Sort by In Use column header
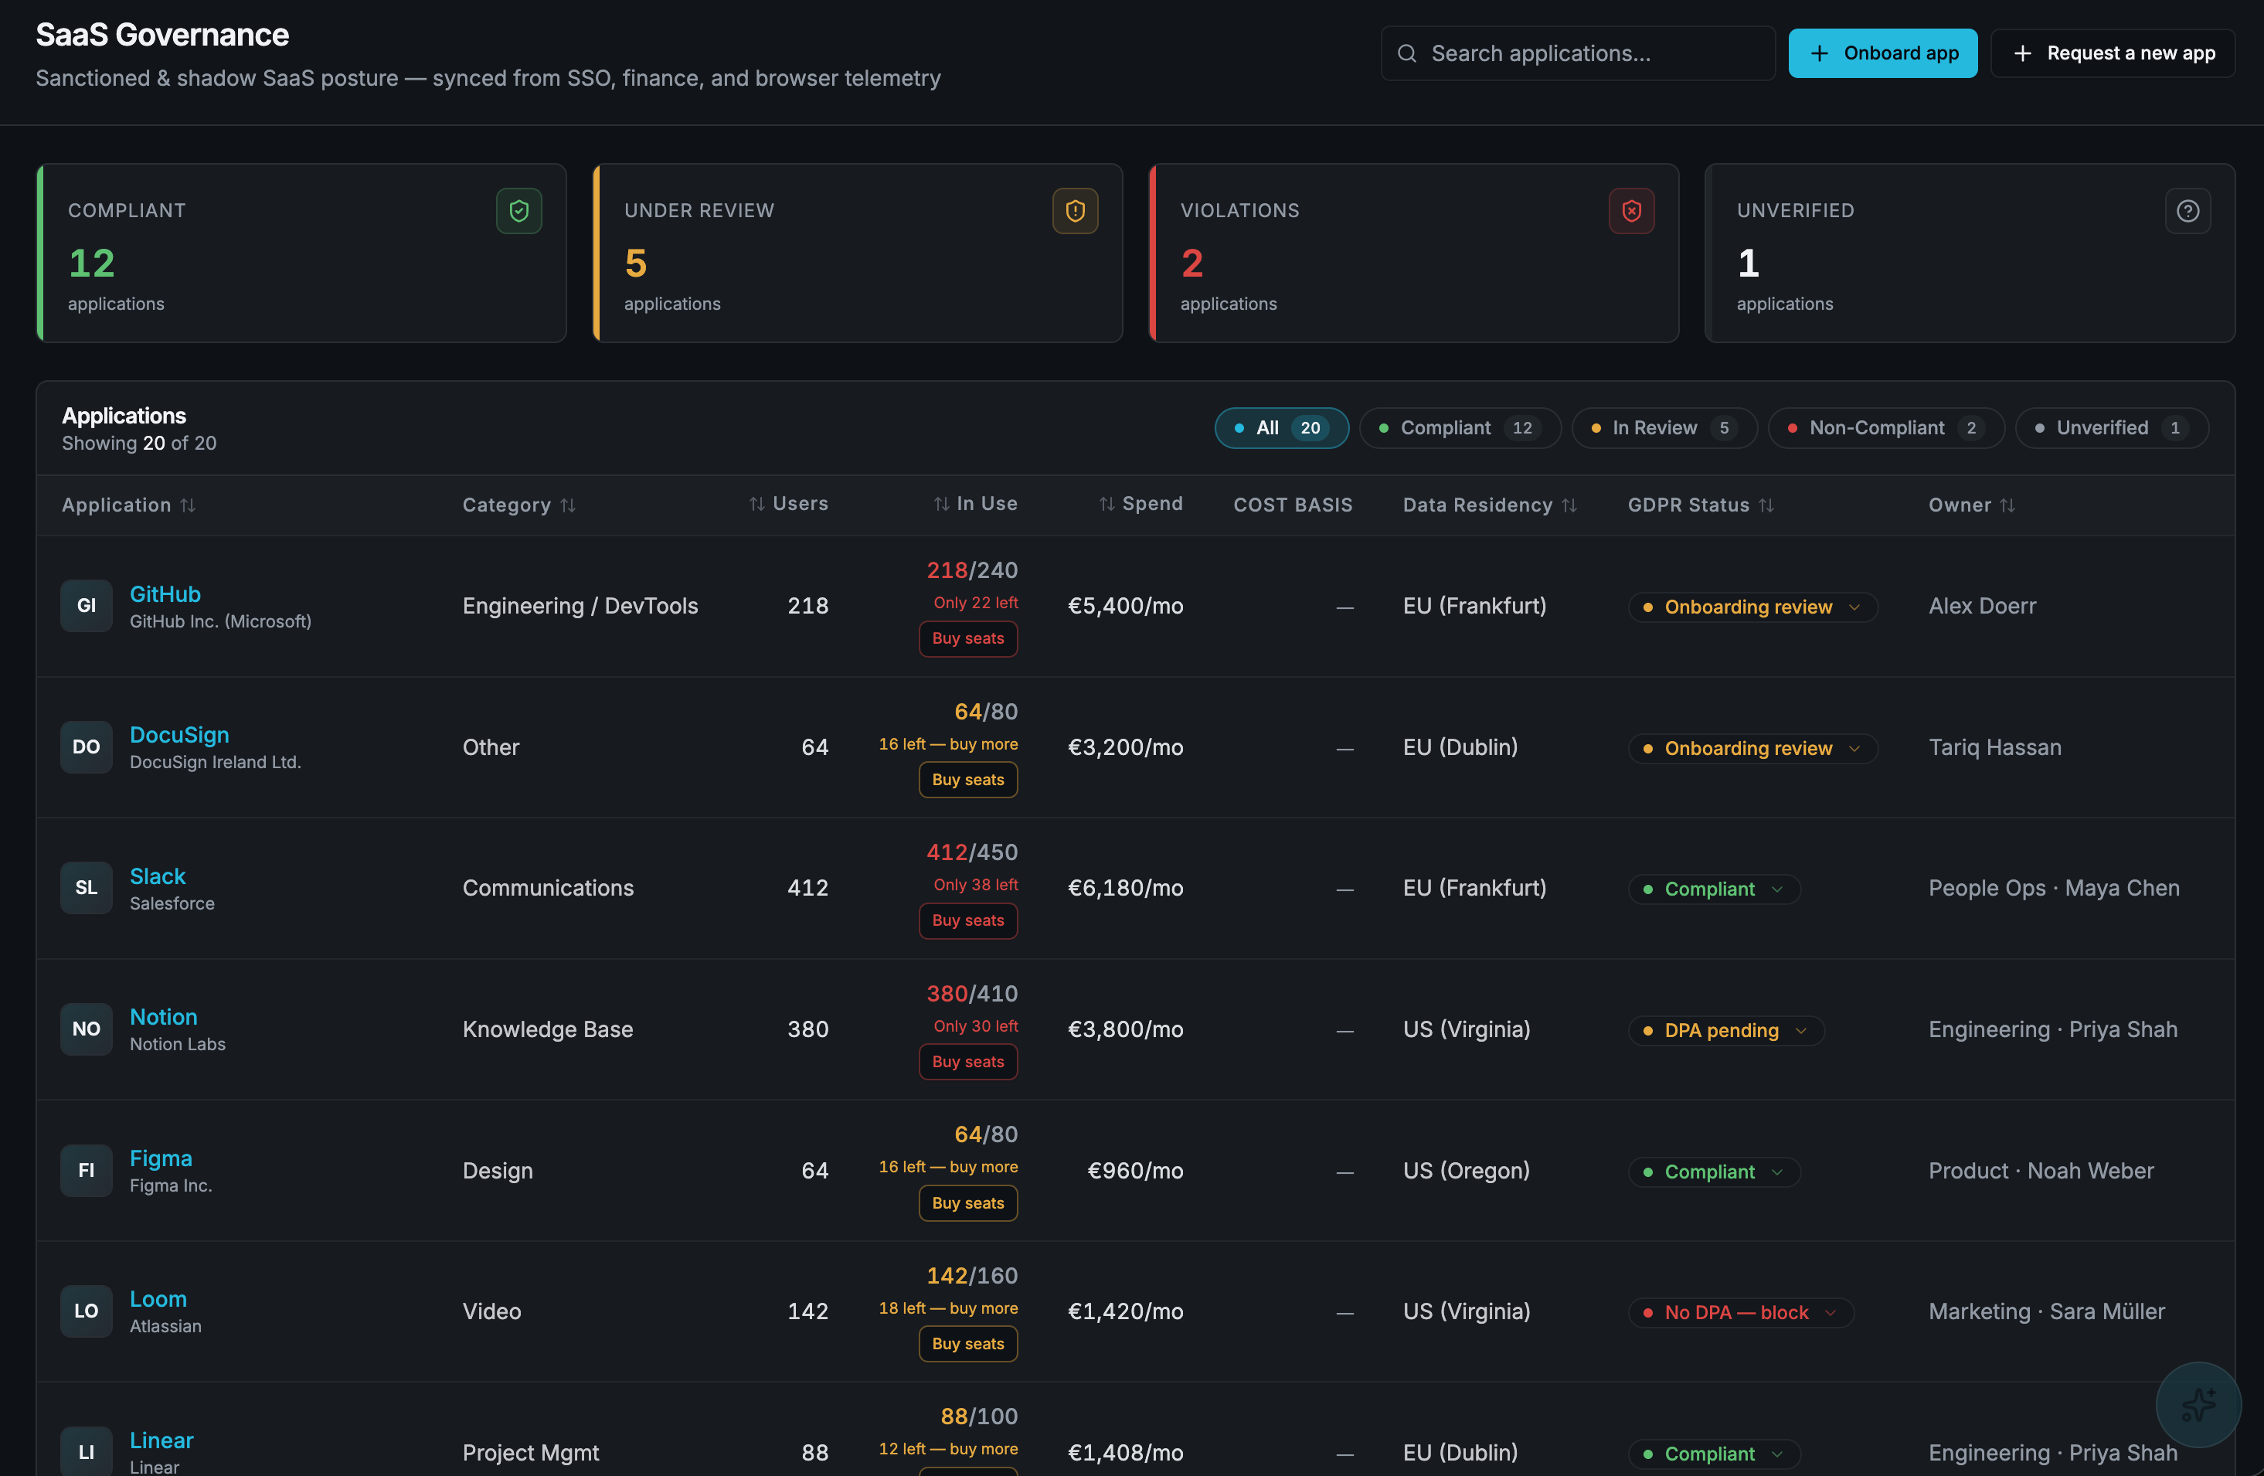This screenshot has width=2264, height=1476. click(975, 503)
